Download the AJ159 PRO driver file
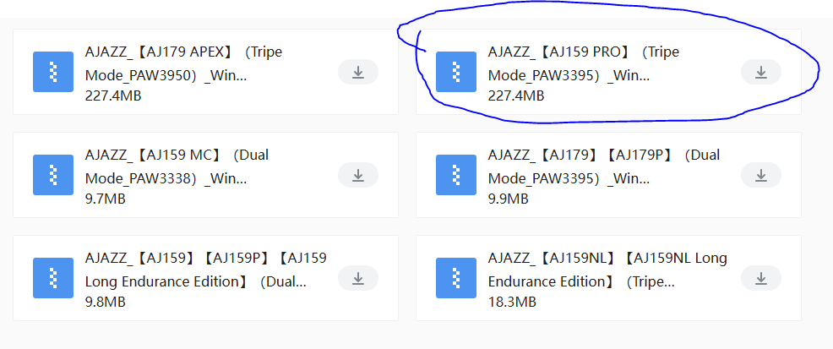 tap(760, 73)
